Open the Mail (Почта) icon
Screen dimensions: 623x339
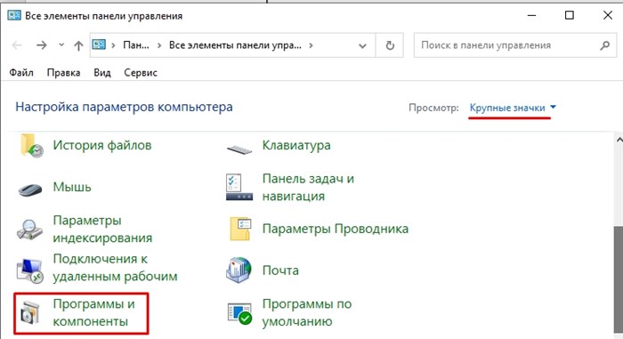tap(239, 270)
